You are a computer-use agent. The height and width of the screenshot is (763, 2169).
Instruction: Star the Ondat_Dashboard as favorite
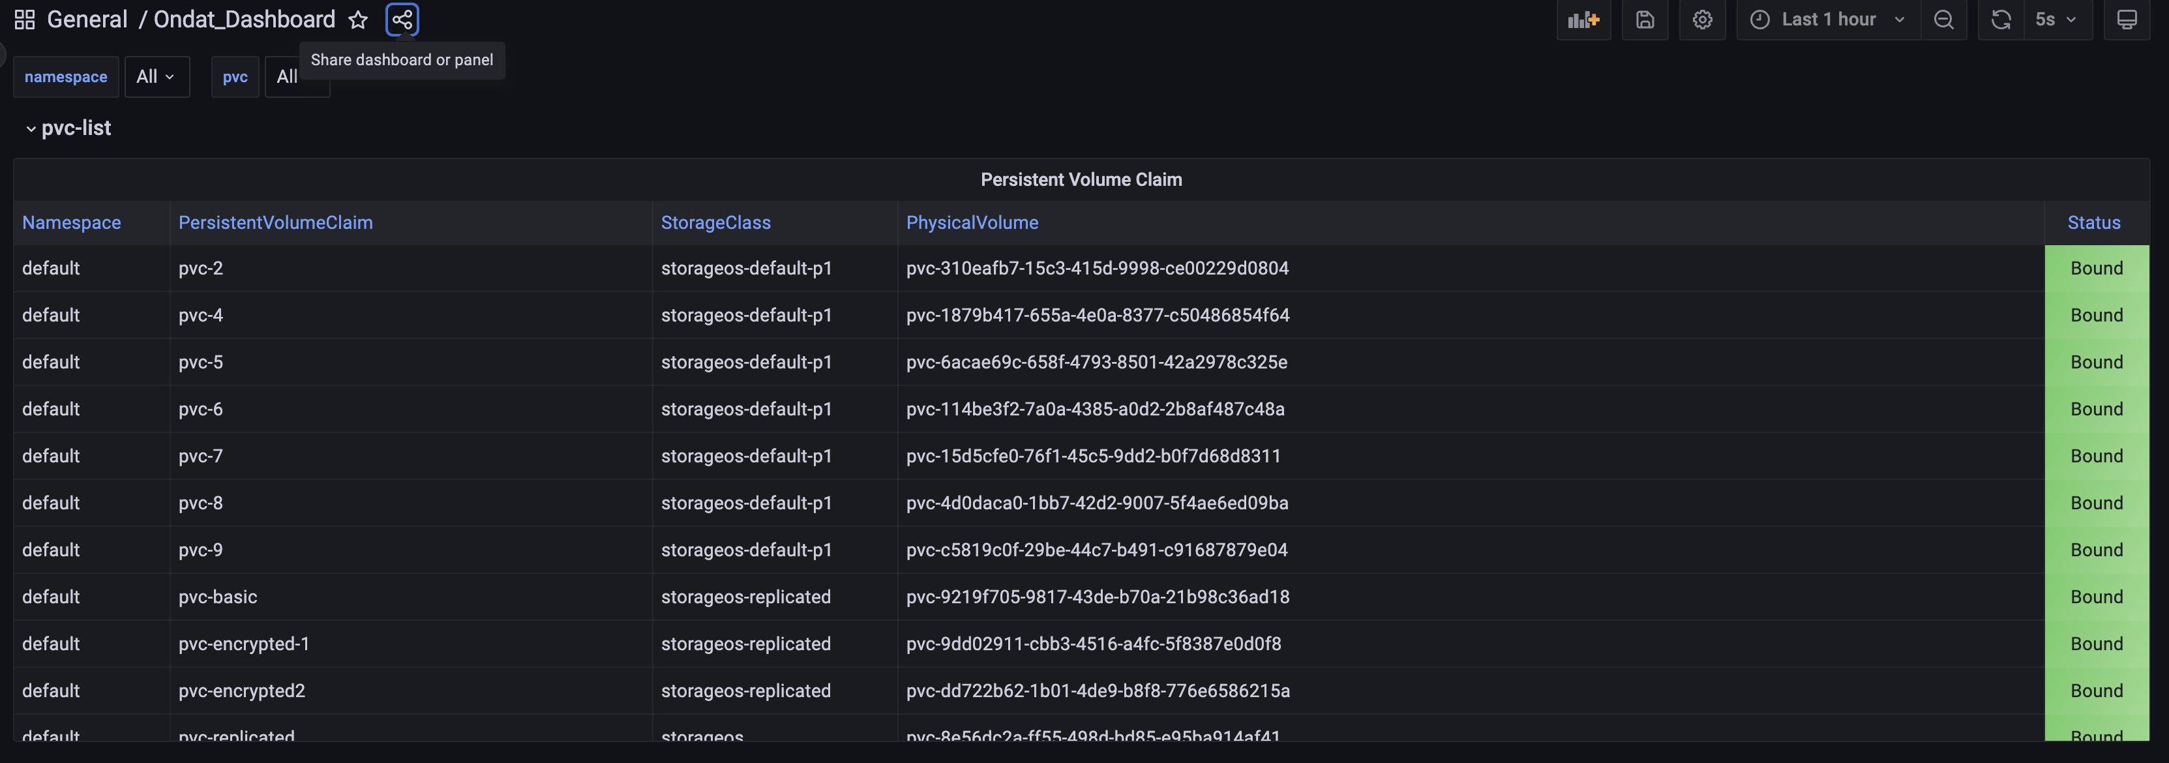358,20
